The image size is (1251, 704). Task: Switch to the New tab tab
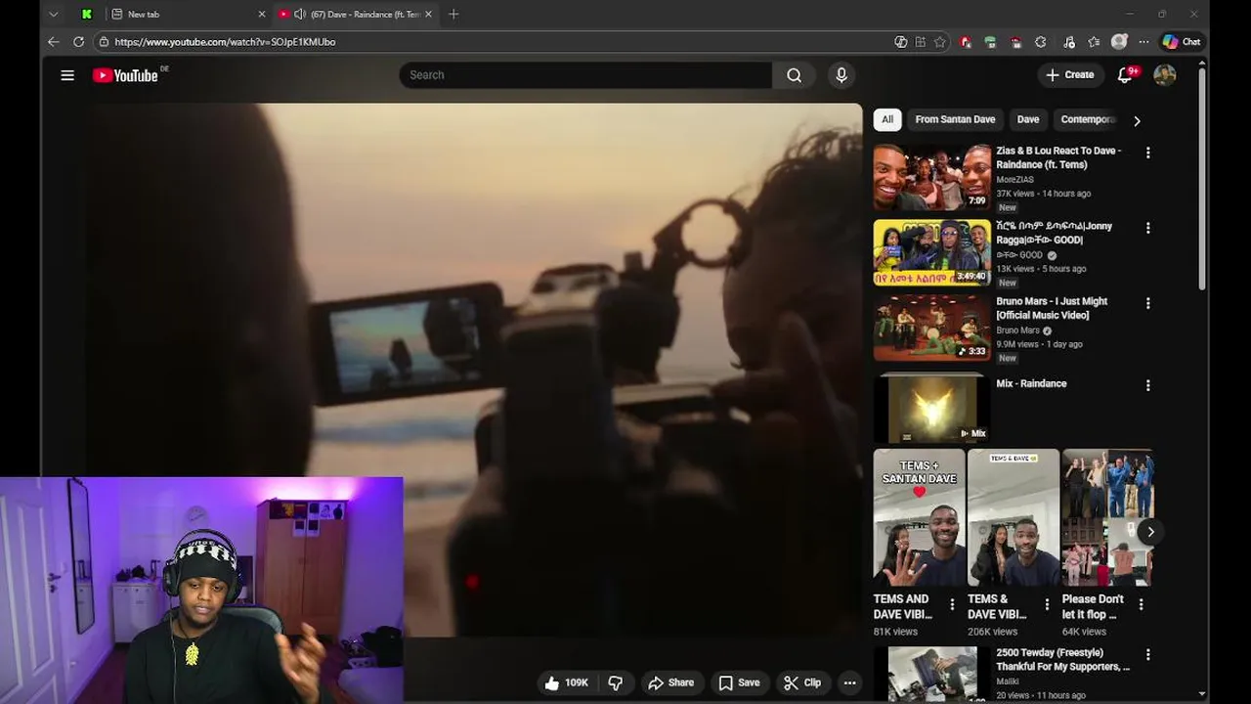click(187, 15)
